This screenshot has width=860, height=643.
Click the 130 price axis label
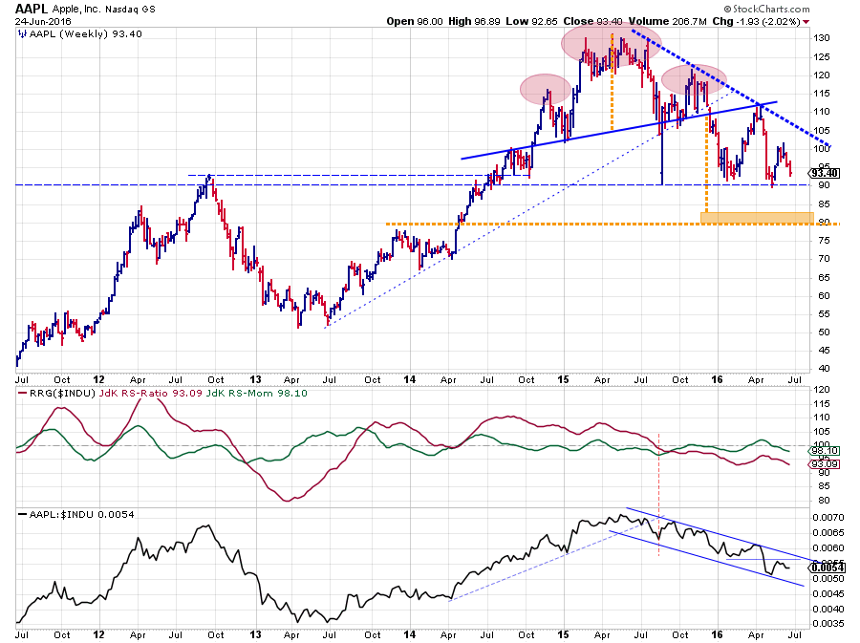pos(822,38)
